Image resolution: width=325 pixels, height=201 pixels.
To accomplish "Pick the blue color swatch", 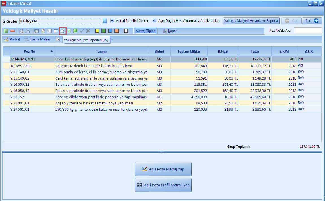I will click(110, 31).
